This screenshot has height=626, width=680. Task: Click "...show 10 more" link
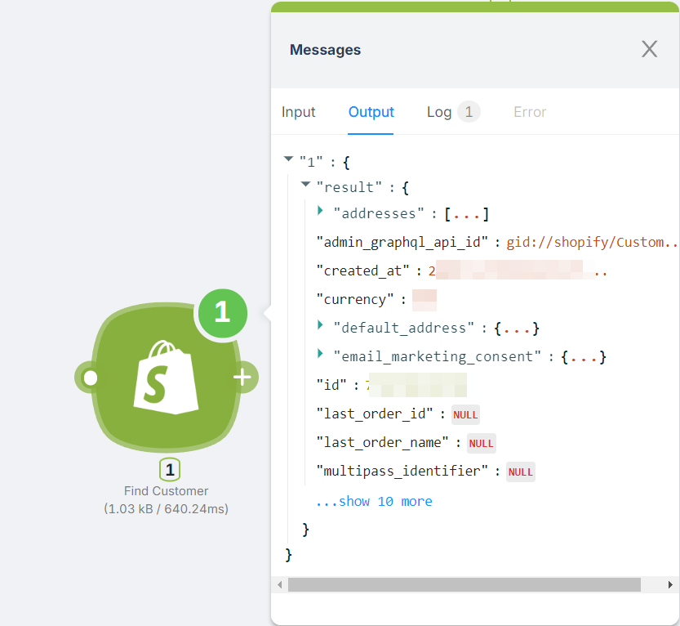(374, 501)
